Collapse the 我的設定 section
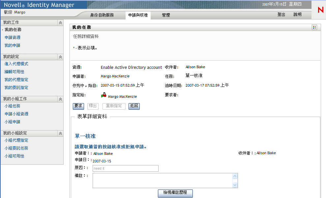 pos(60,57)
